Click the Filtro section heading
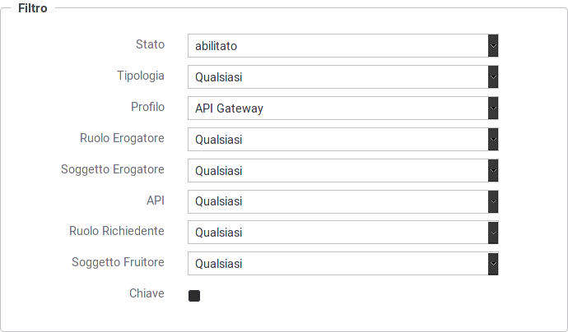This screenshot has width=568, height=332. coord(33,8)
